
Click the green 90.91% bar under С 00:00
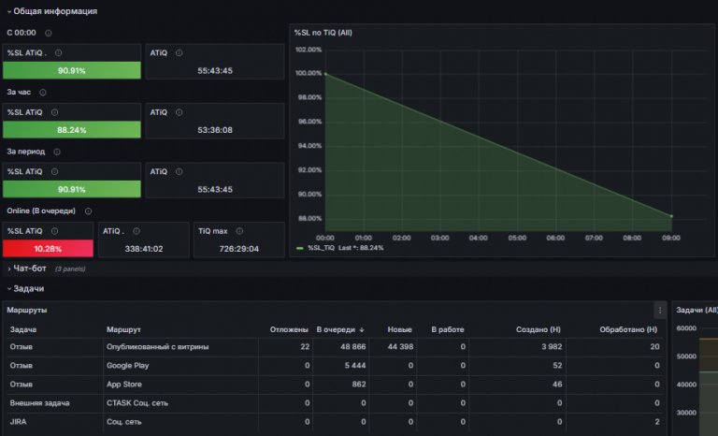72,70
